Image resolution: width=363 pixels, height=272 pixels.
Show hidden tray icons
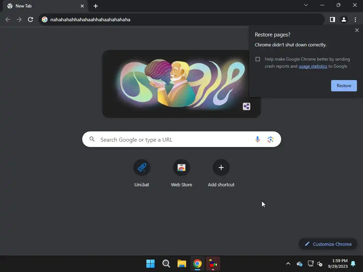click(288, 263)
